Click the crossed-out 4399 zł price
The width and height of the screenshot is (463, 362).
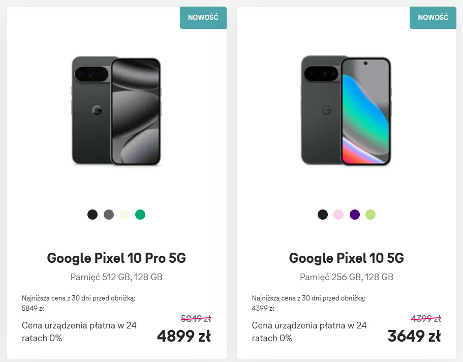tap(425, 319)
